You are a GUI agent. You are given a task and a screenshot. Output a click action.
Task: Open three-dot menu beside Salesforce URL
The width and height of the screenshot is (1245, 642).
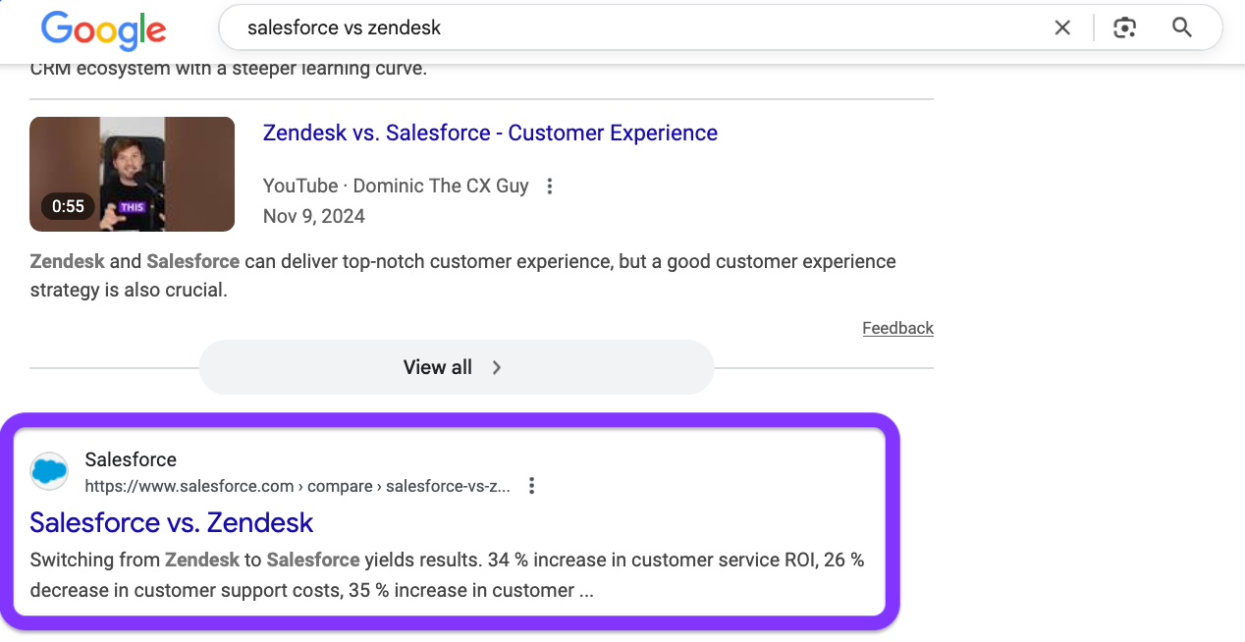(531, 486)
